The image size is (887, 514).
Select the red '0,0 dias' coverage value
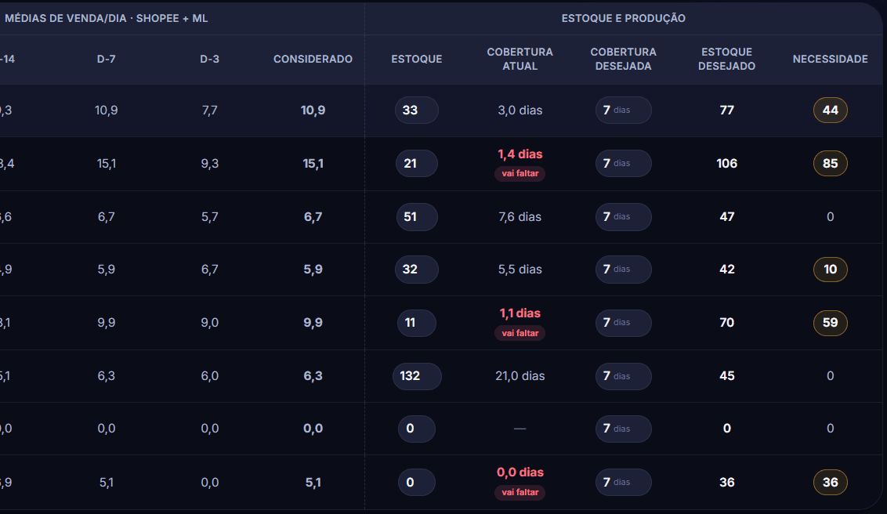pos(520,472)
